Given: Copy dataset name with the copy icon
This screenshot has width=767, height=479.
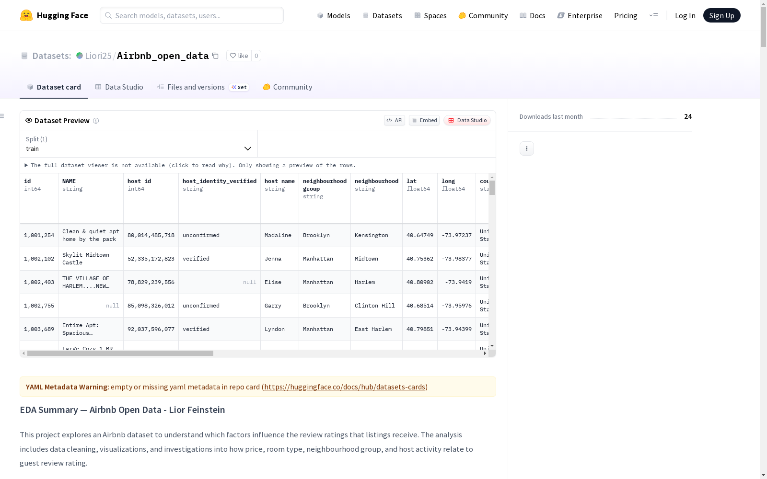Looking at the screenshot, I should pyautogui.click(x=216, y=56).
